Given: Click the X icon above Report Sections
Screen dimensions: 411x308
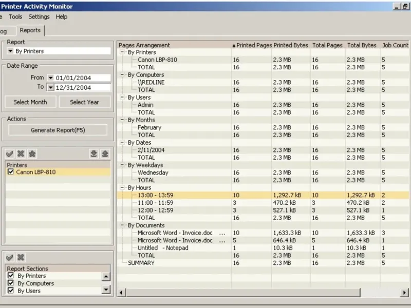Looking at the screenshot, I should (x=21, y=257).
